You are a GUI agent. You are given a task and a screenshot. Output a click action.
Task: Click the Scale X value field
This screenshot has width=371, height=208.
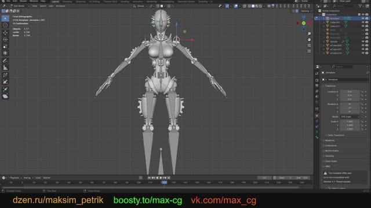point(350,122)
